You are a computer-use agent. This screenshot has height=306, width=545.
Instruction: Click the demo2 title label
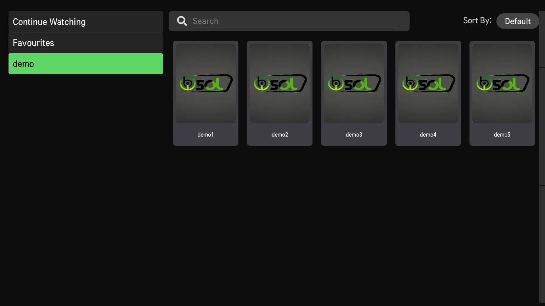point(280,135)
